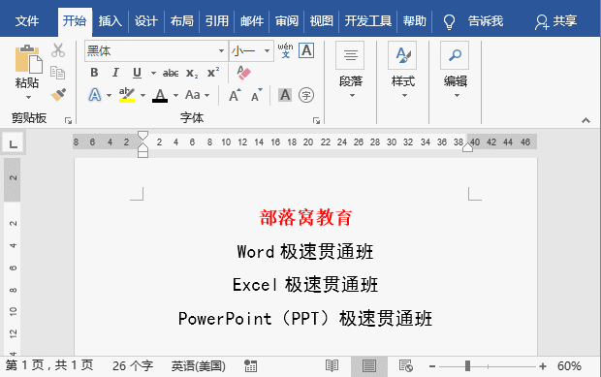Switch to the 设计 Design tab
601x377 pixels.
point(145,21)
